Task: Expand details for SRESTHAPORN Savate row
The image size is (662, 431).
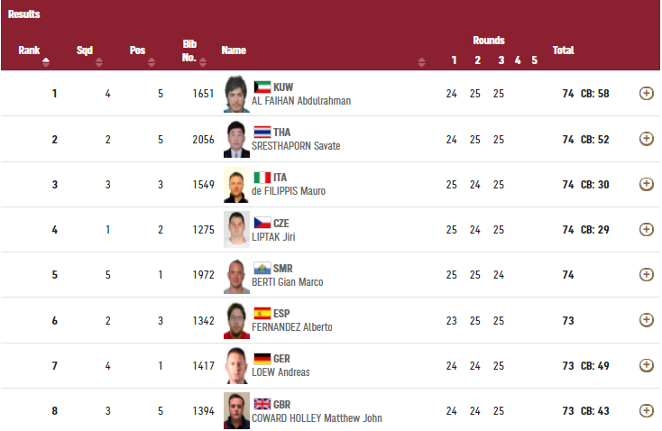Action: pyautogui.click(x=646, y=139)
